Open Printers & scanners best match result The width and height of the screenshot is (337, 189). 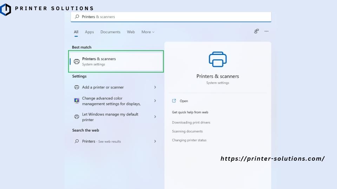(116, 61)
